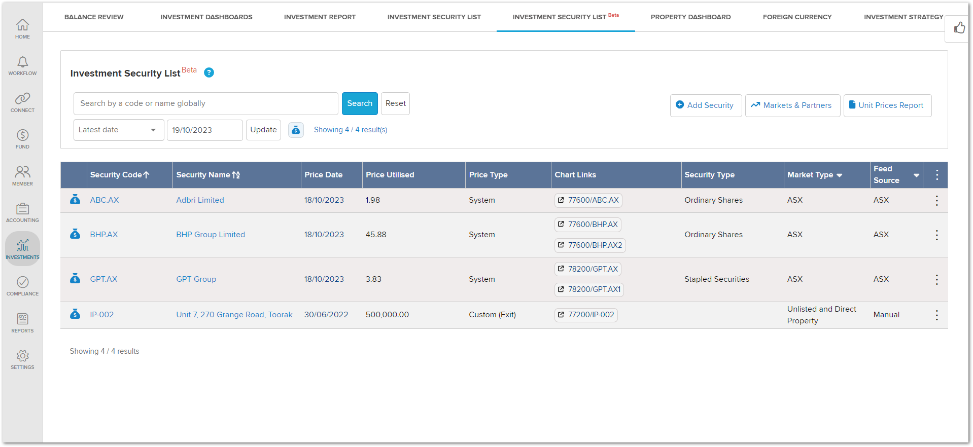
Task: Open the three-dot menu for IP-002 row
Action: (937, 315)
